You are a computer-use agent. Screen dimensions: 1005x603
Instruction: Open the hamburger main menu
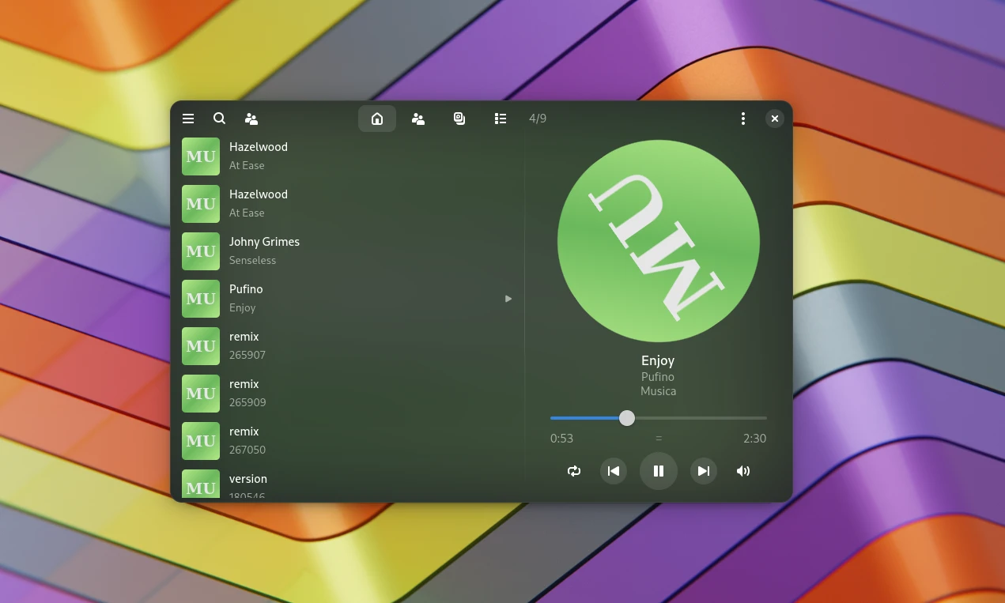[x=188, y=119]
